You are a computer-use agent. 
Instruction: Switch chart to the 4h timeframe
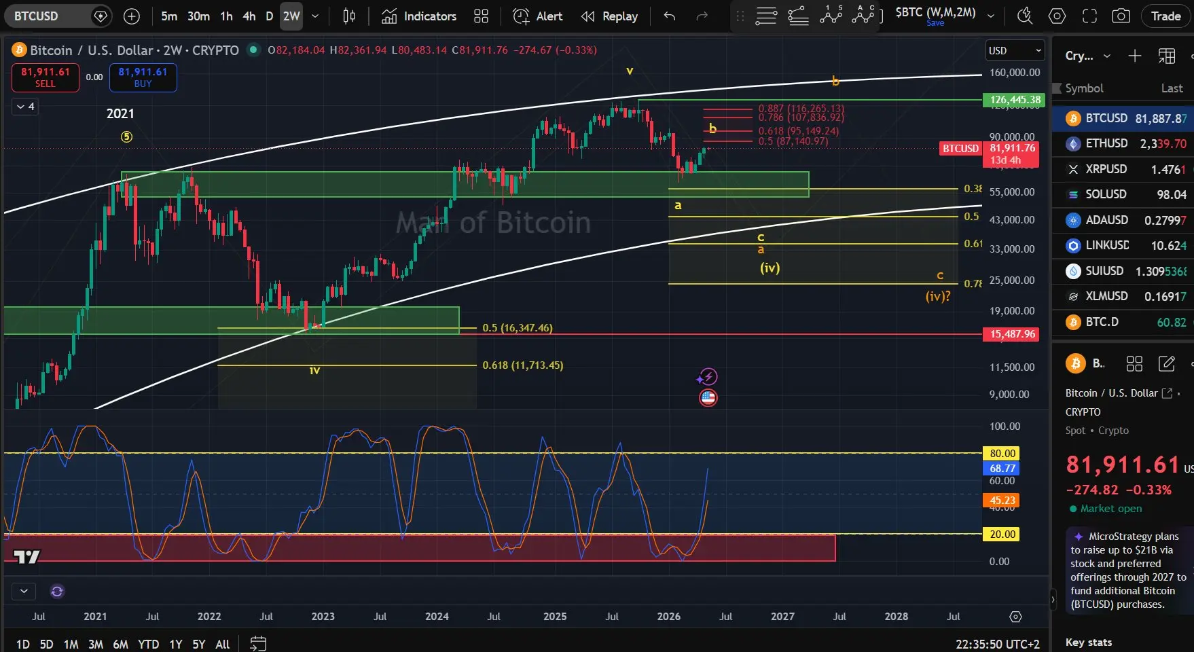click(x=249, y=16)
